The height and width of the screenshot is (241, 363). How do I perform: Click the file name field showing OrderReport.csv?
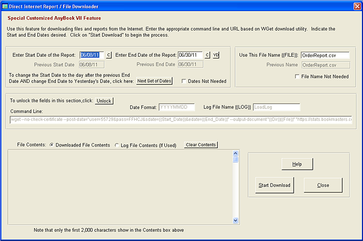(324, 55)
